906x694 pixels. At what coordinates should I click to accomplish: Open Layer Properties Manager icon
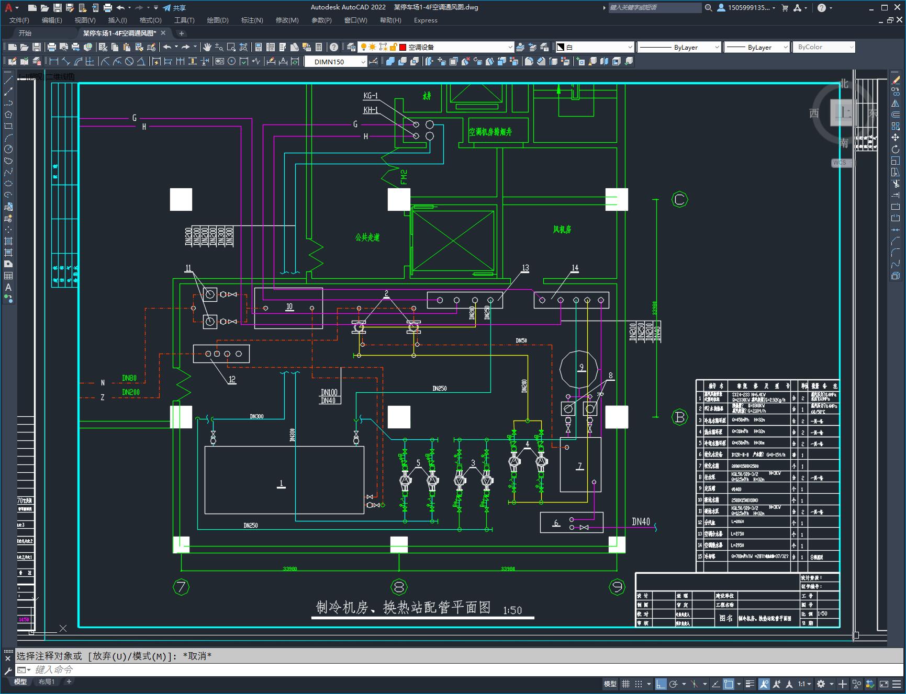[x=351, y=47]
